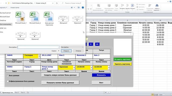Open the 14:00:00 shift start dropdown
This screenshot has height=96, width=172.
(91, 68)
